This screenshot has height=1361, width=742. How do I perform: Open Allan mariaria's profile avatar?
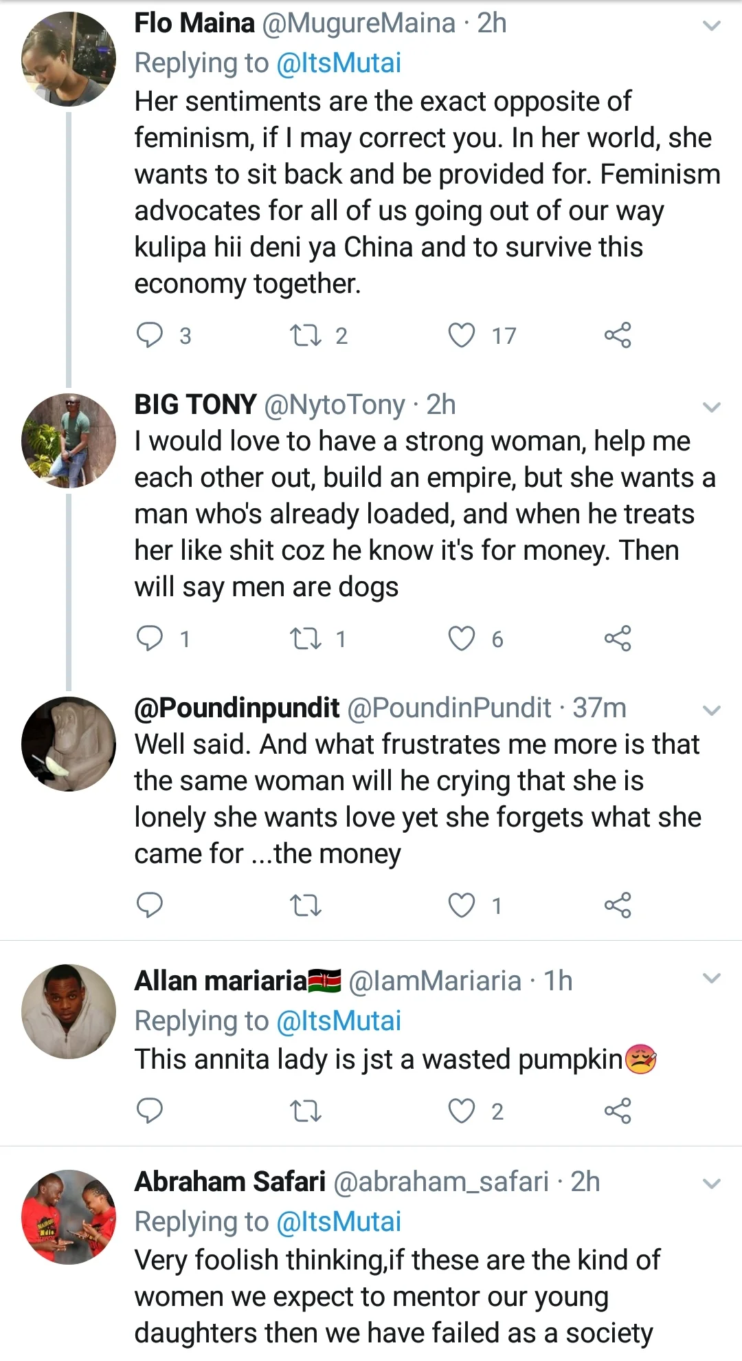coord(69,1011)
